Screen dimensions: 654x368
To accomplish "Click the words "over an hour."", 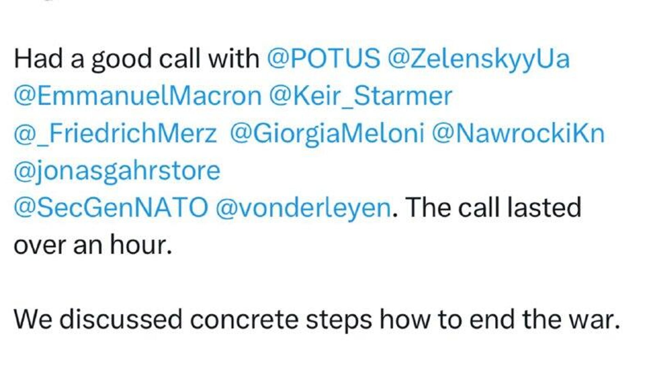I will tap(93, 244).
